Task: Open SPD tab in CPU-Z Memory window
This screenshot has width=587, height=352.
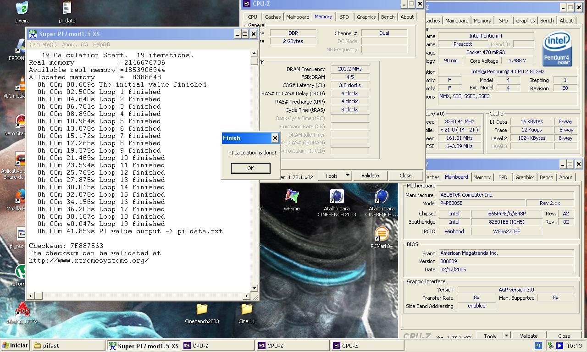Action: [x=344, y=17]
